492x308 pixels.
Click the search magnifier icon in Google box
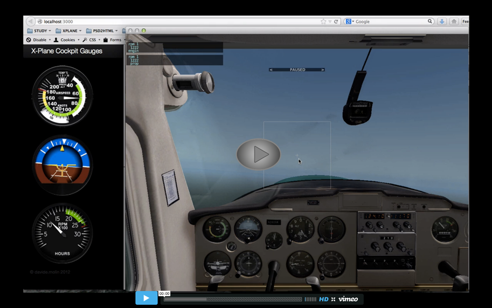point(430,22)
